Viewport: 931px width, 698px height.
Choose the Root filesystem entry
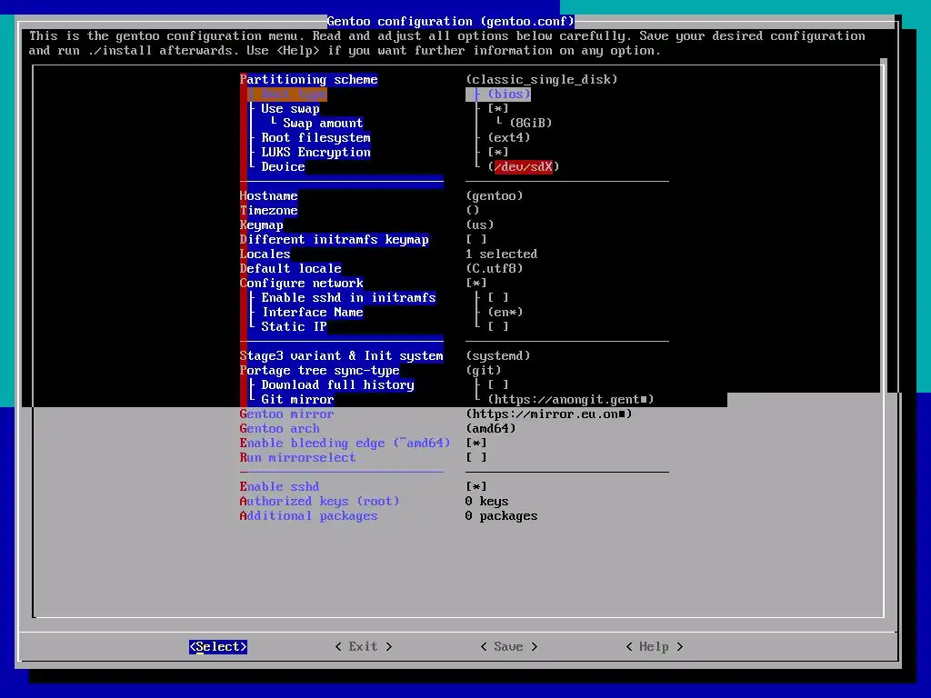coord(315,138)
